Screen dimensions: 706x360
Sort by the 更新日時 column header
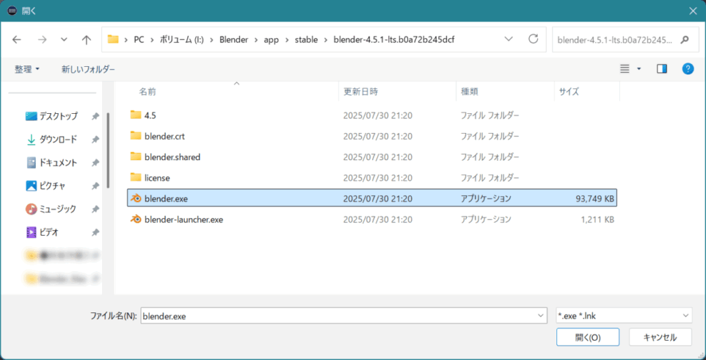tap(360, 91)
